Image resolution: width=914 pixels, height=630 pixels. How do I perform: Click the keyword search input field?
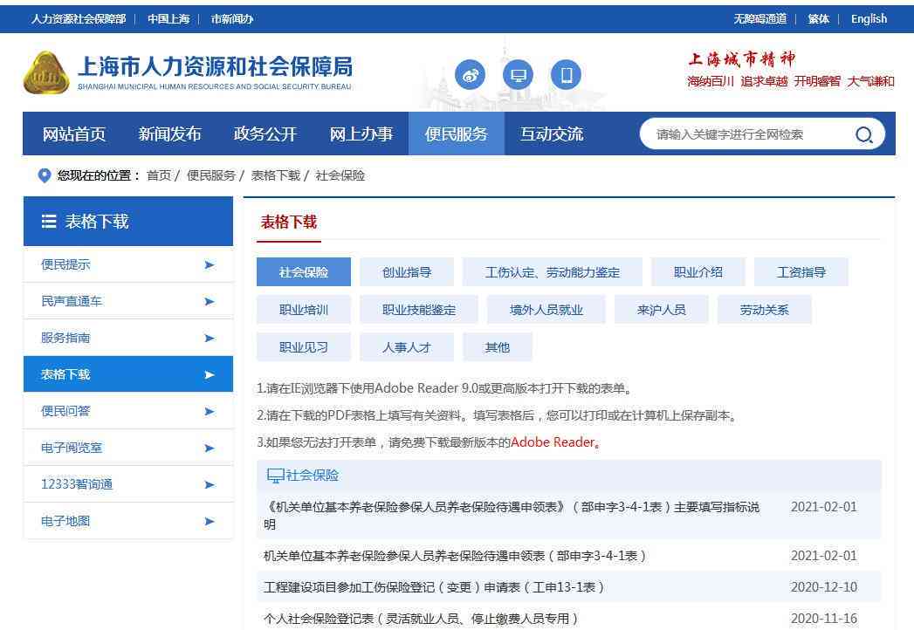(746, 134)
